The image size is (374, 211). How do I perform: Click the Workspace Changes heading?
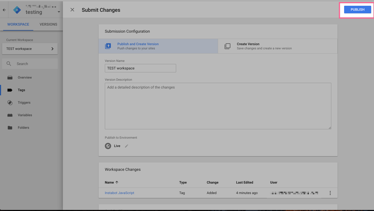123,169
